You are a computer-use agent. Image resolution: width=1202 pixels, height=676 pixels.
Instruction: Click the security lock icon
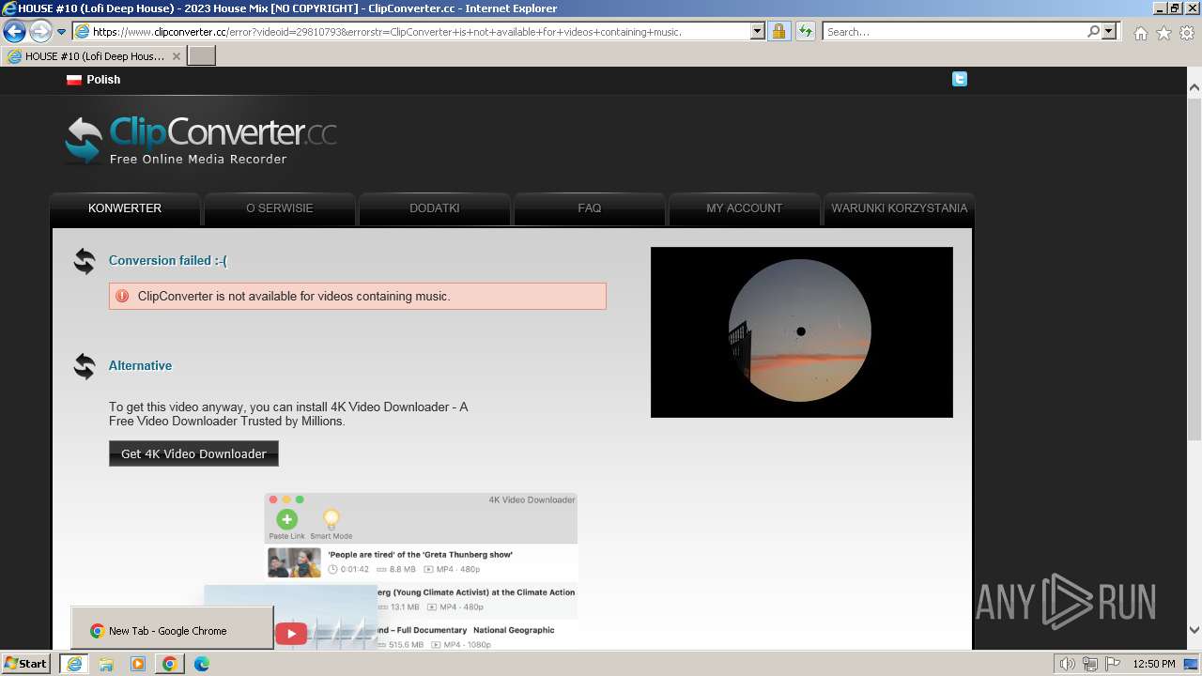coord(778,31)
